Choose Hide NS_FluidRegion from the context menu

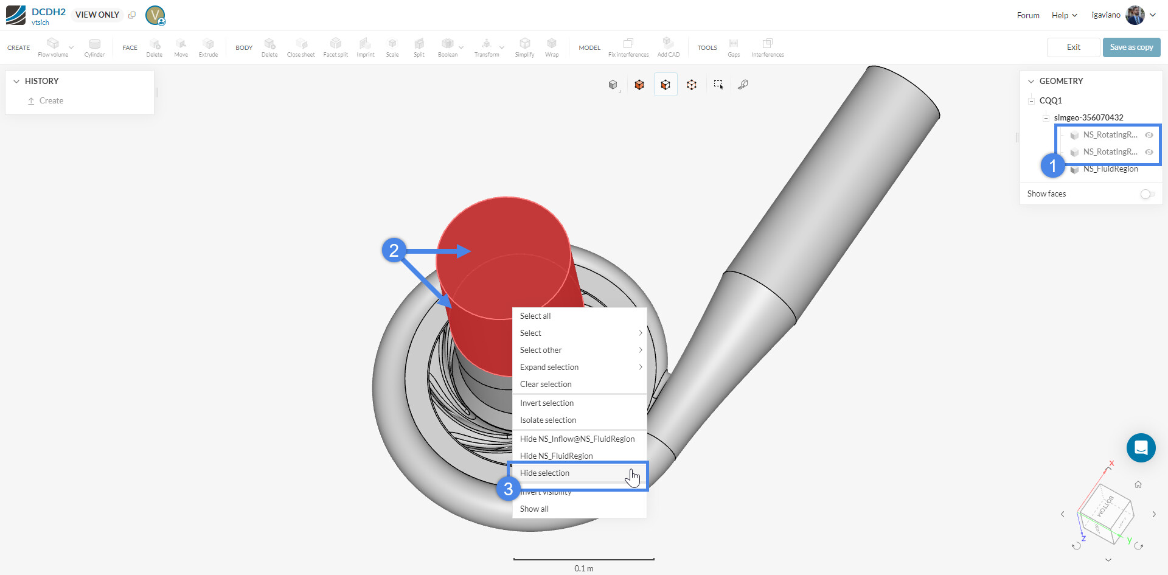tap(556, 455)
